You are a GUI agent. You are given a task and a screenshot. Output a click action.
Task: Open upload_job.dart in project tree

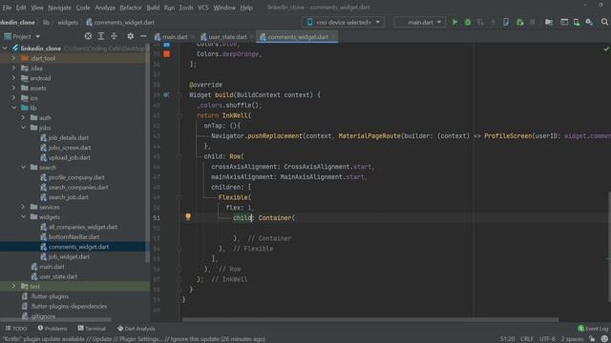(70, 157)
